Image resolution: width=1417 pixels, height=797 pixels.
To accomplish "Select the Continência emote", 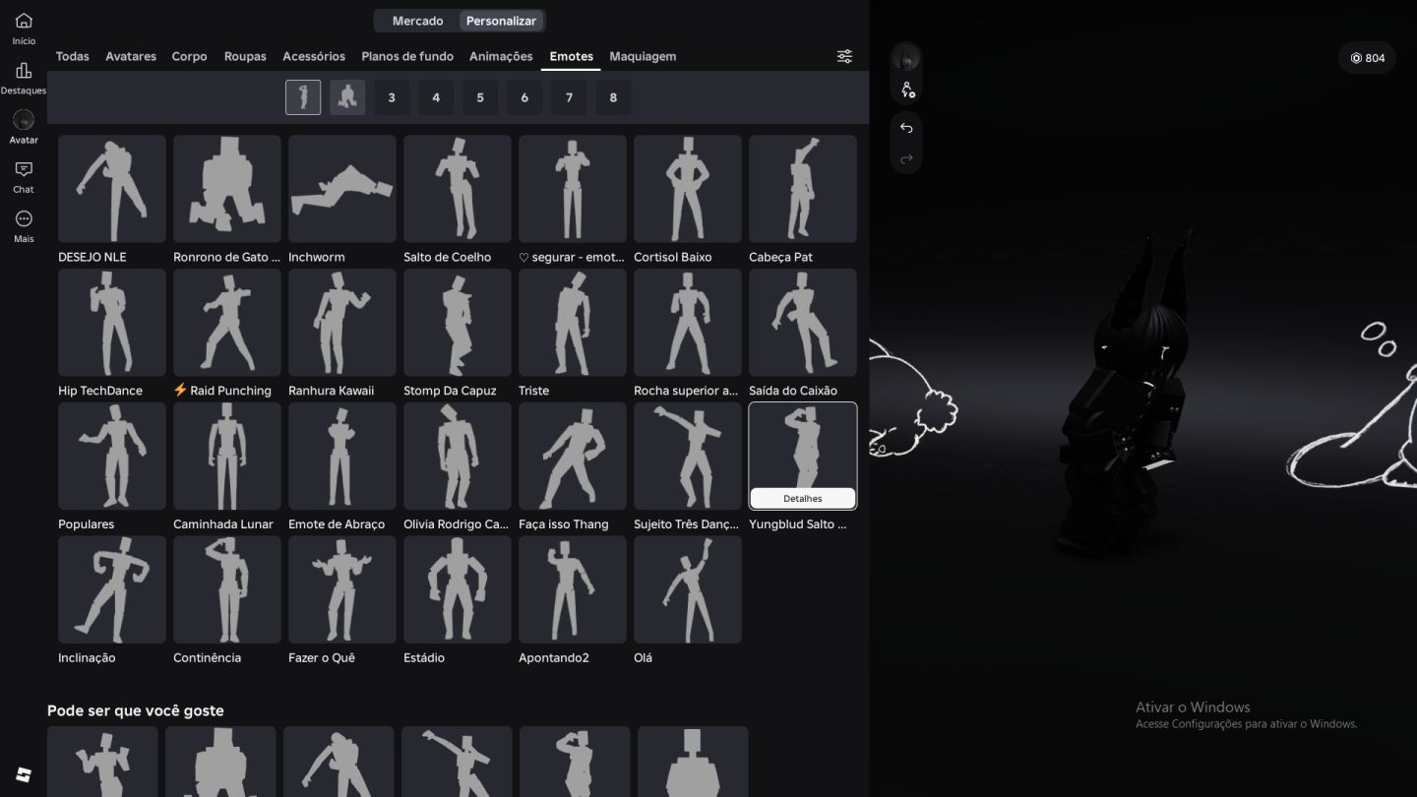I will coord(227,590).
